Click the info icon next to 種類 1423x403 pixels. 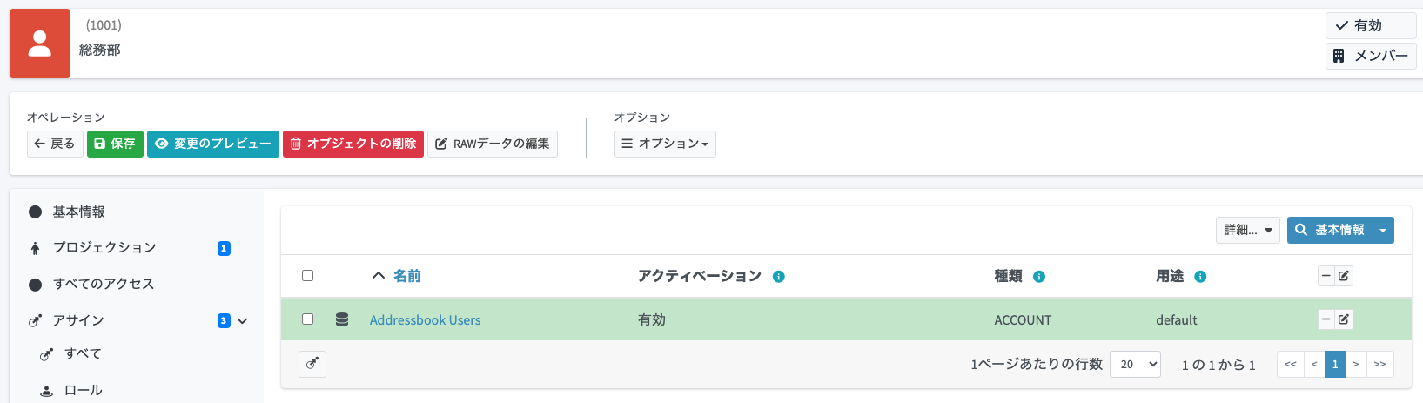1039,277
